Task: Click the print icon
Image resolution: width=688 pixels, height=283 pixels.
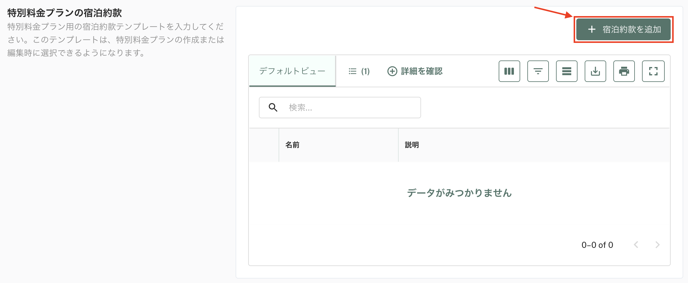Action: [624, 71]
